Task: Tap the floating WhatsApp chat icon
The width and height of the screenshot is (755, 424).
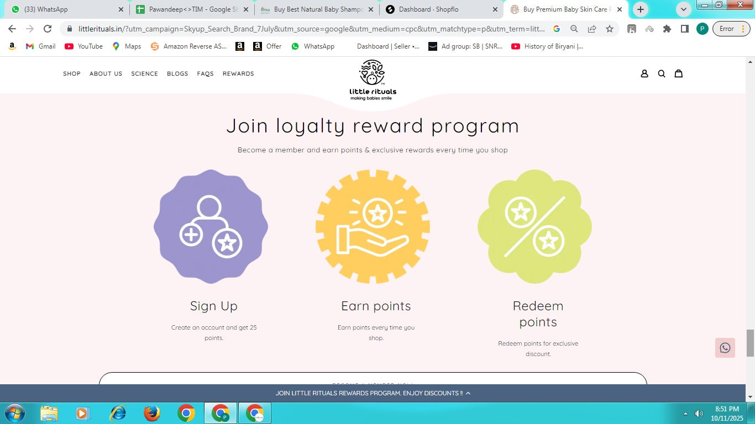Action: click(x=725, y=348)
